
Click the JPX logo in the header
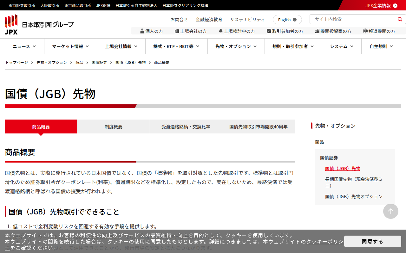tap(11, 24)
